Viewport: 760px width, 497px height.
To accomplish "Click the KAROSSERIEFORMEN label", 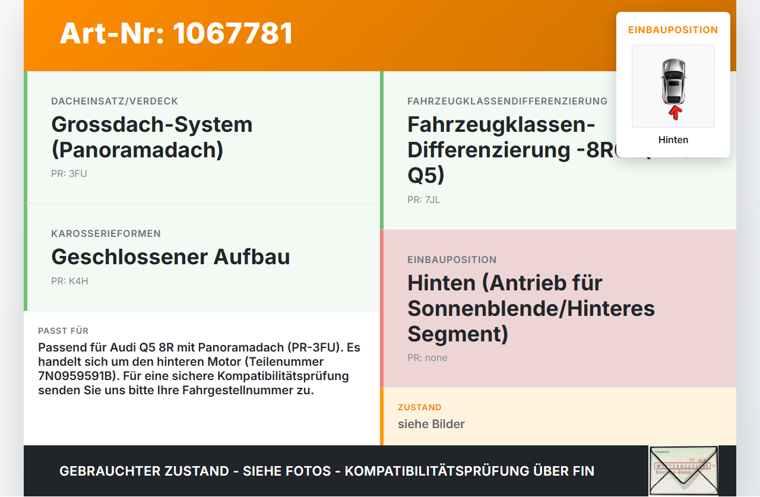I will pos(106,234).
